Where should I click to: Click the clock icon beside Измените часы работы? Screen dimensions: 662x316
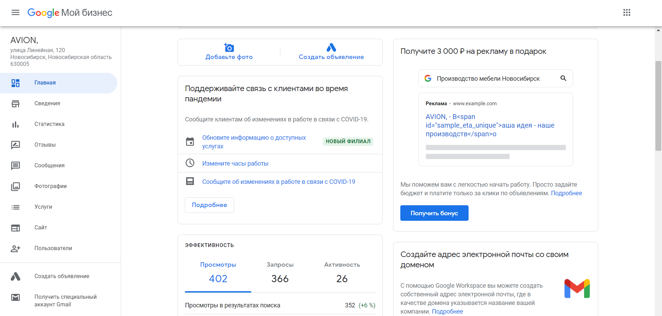(x=190, y=163)
